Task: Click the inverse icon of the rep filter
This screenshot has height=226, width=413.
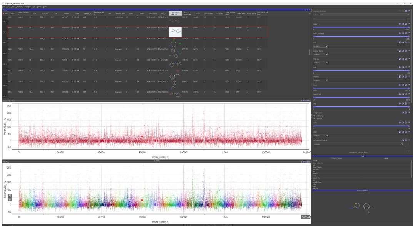Action: 403,104
